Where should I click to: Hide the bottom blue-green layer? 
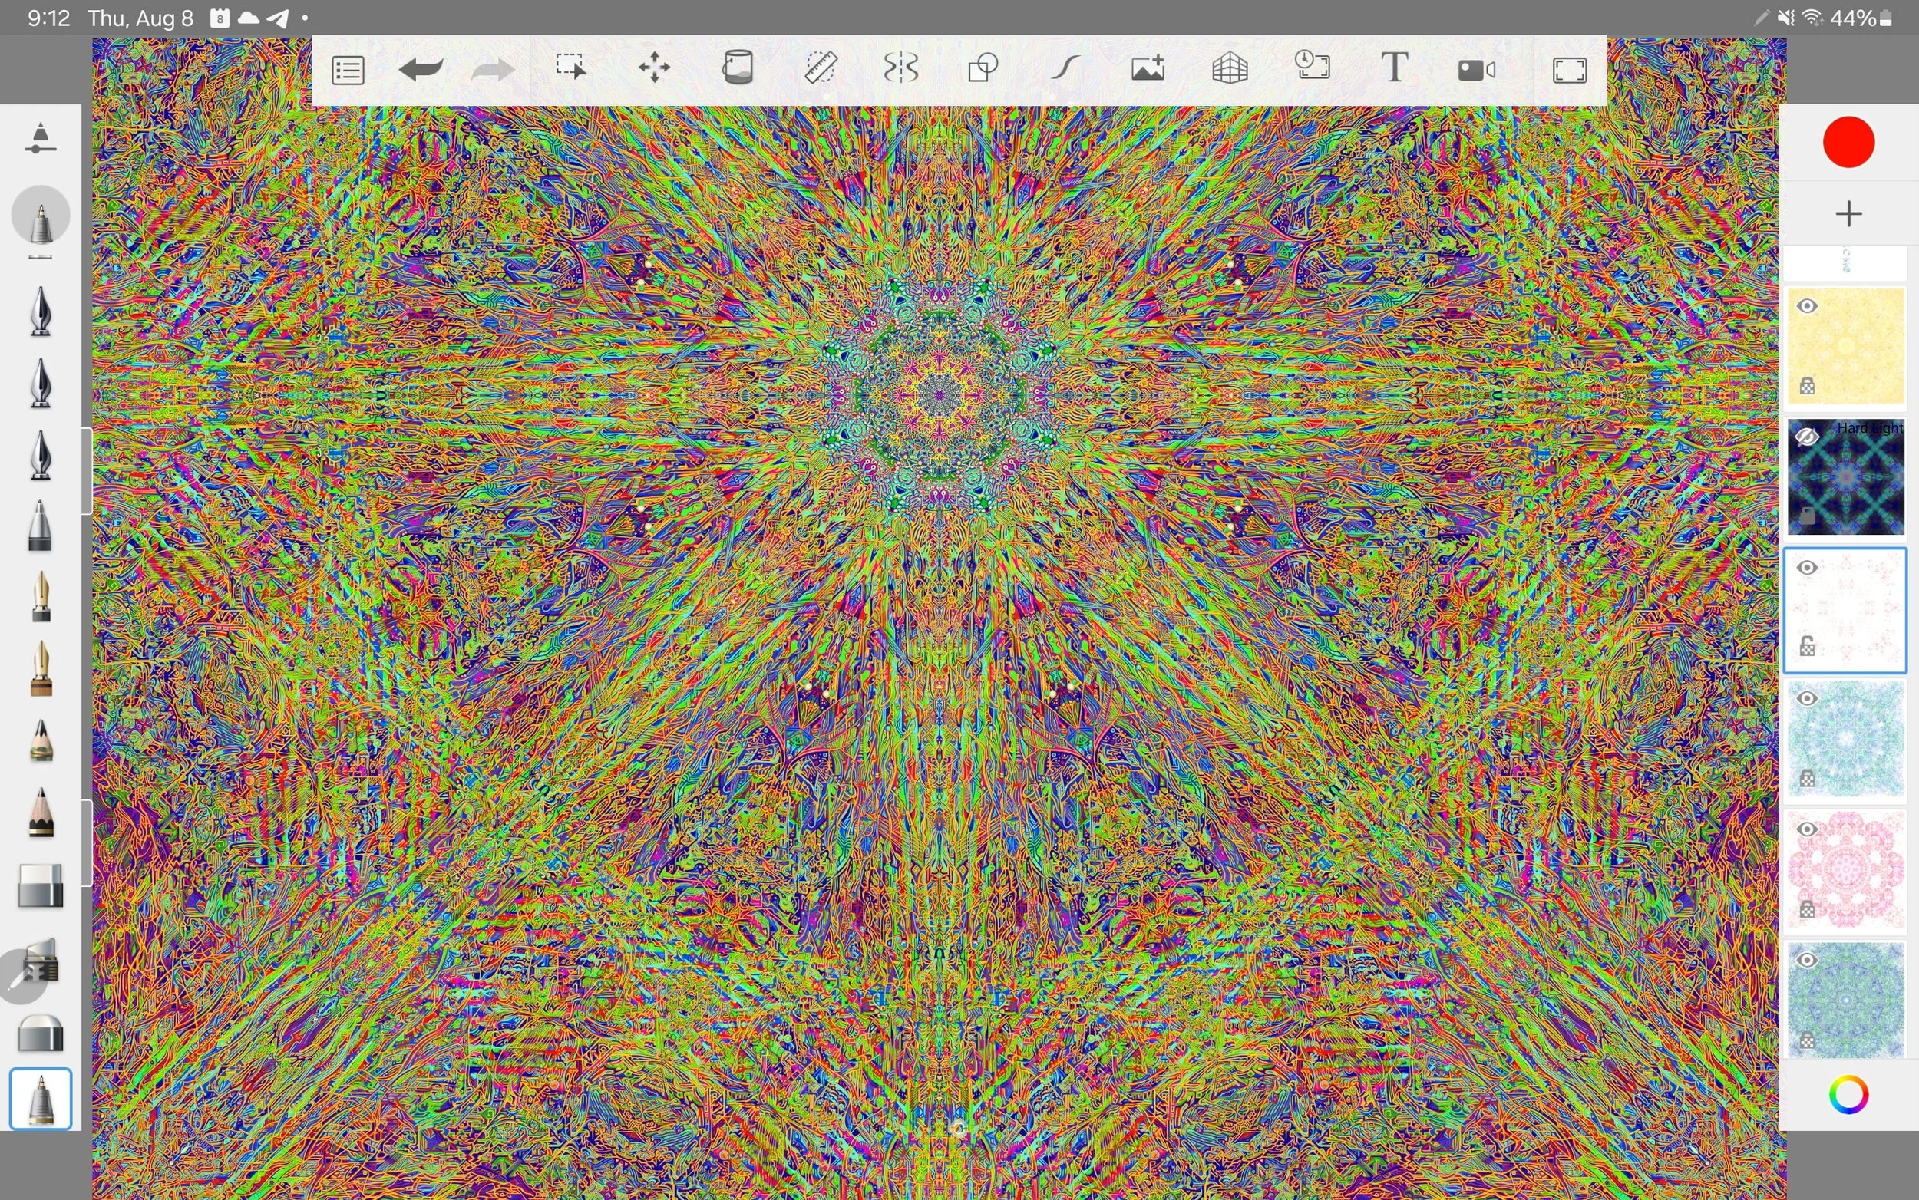[1807, 961]
